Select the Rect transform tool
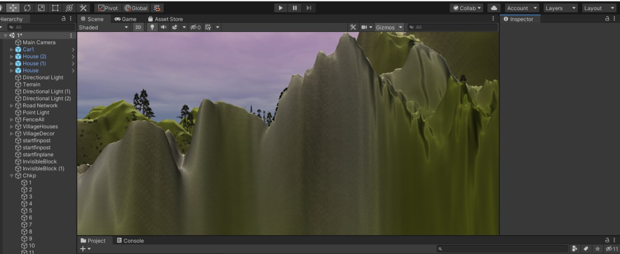The image size is (620, 254). pos(55,8)
